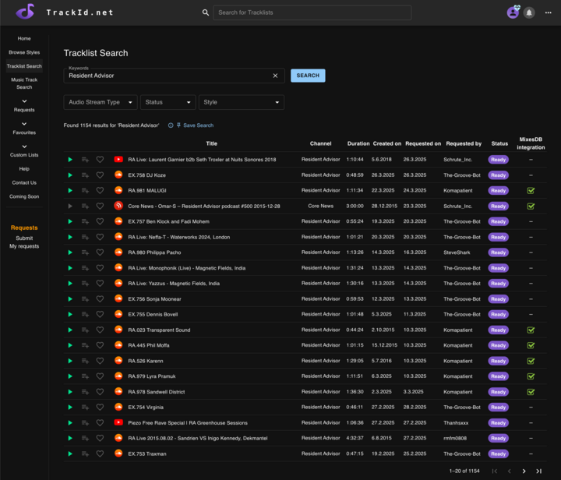Jump to last results page arrow
The width and height of the screenshot is (561, 480).
click(x=539, y=471)
